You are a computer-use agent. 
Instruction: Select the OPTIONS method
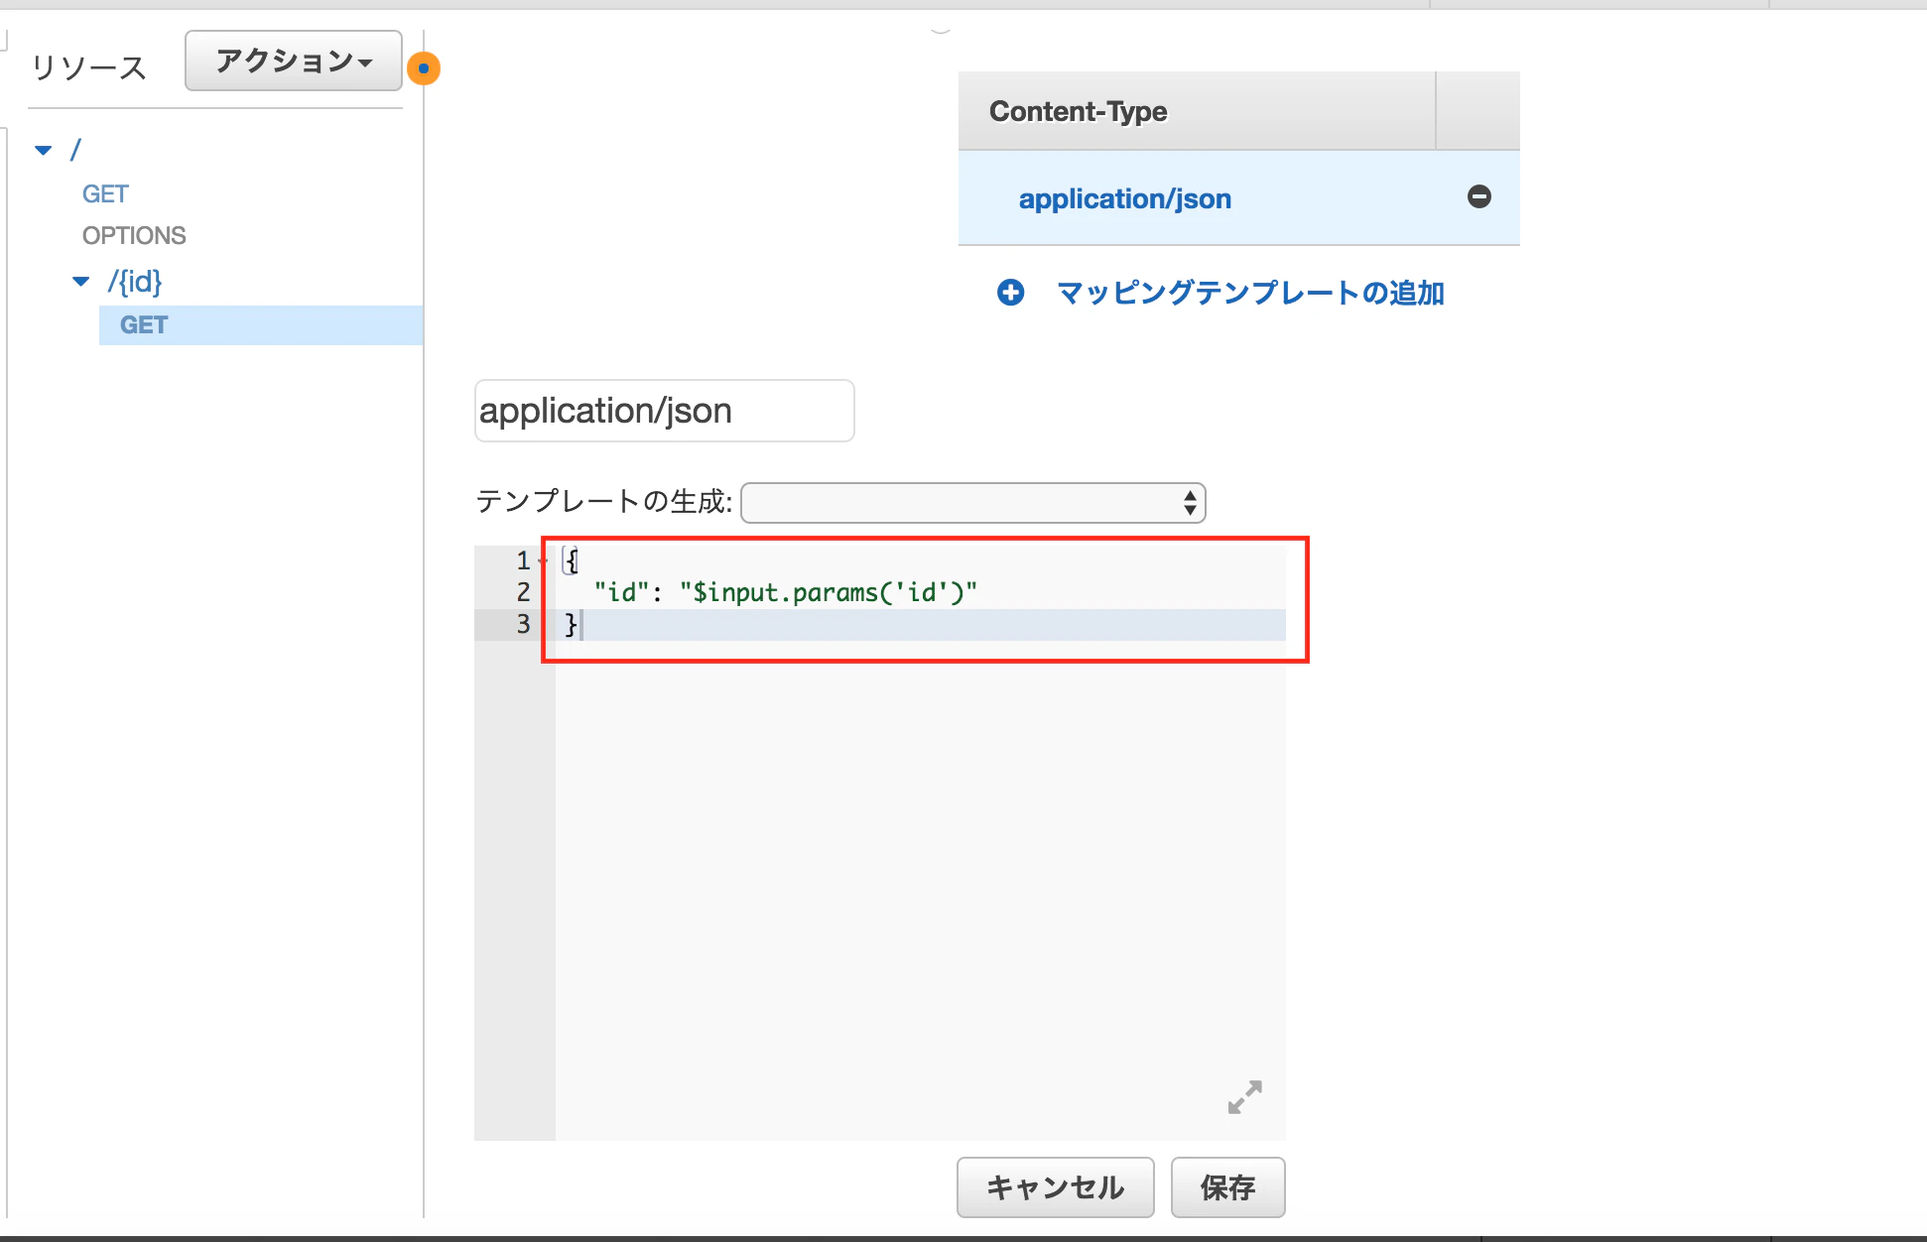point(134,235)
